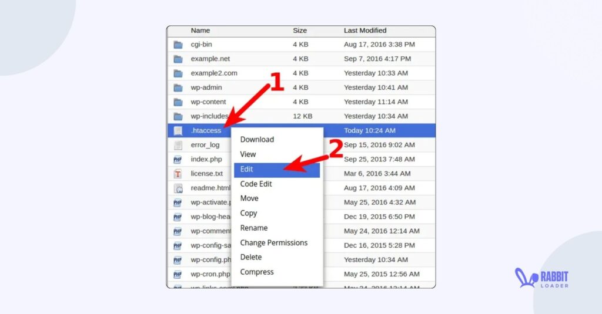
Task: Select the example2.com folder name
Action: coord(214,73)
